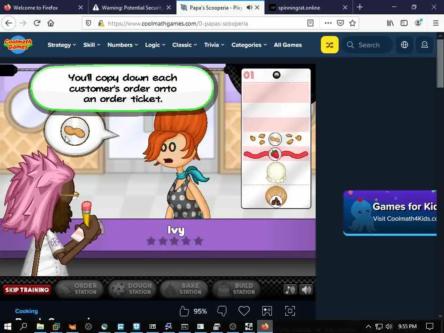The width and height of the screenshot is (444, 333).
Task: Open Windows taskbar search
Action: coord(24,326)
